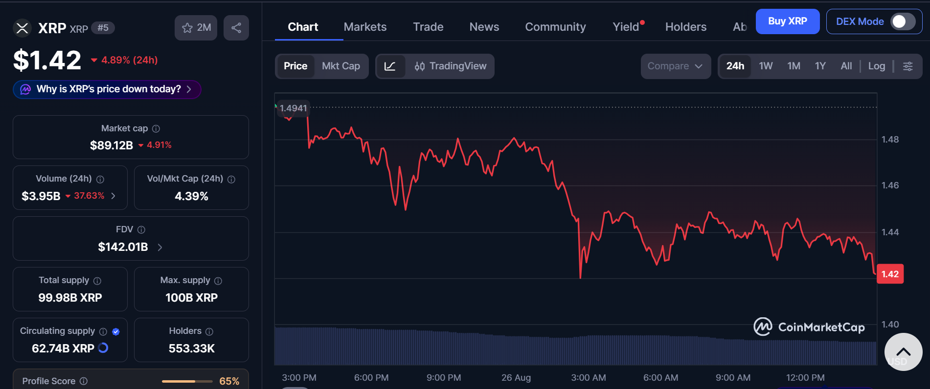Open the Trade tab
930x389 pixels.
pyautogui.click(x=428, y=27)
